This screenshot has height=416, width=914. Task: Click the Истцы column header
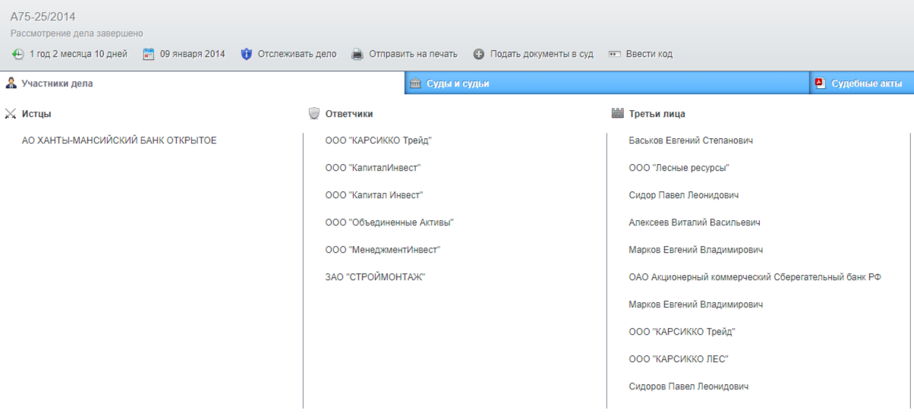pos(36,114)
